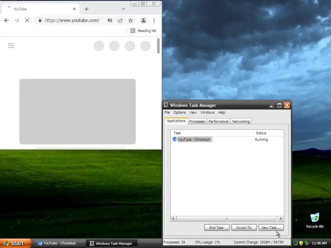Open Chromium's three-dot menu

pos(154,20)
